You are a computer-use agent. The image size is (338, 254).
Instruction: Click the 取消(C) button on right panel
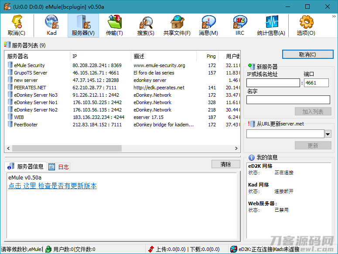click(x=307, y=54)
